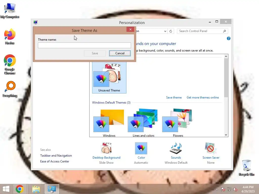Click Cancel in Save Theme As dialog
This screenshot has width=259, height=194.
(120, 53)
